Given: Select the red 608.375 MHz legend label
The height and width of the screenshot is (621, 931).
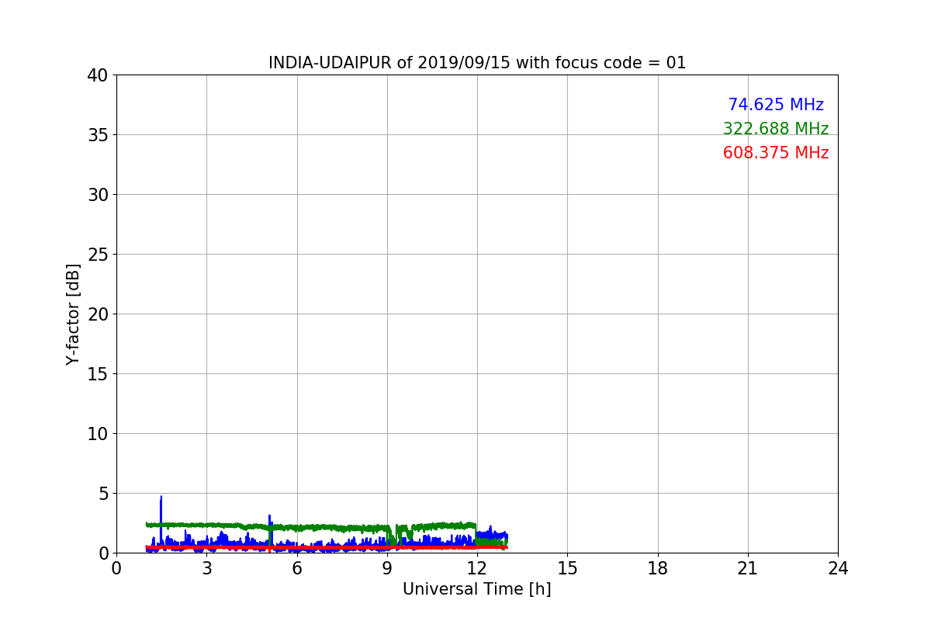Looking at the screenshot, I should (x=775, y=153).
